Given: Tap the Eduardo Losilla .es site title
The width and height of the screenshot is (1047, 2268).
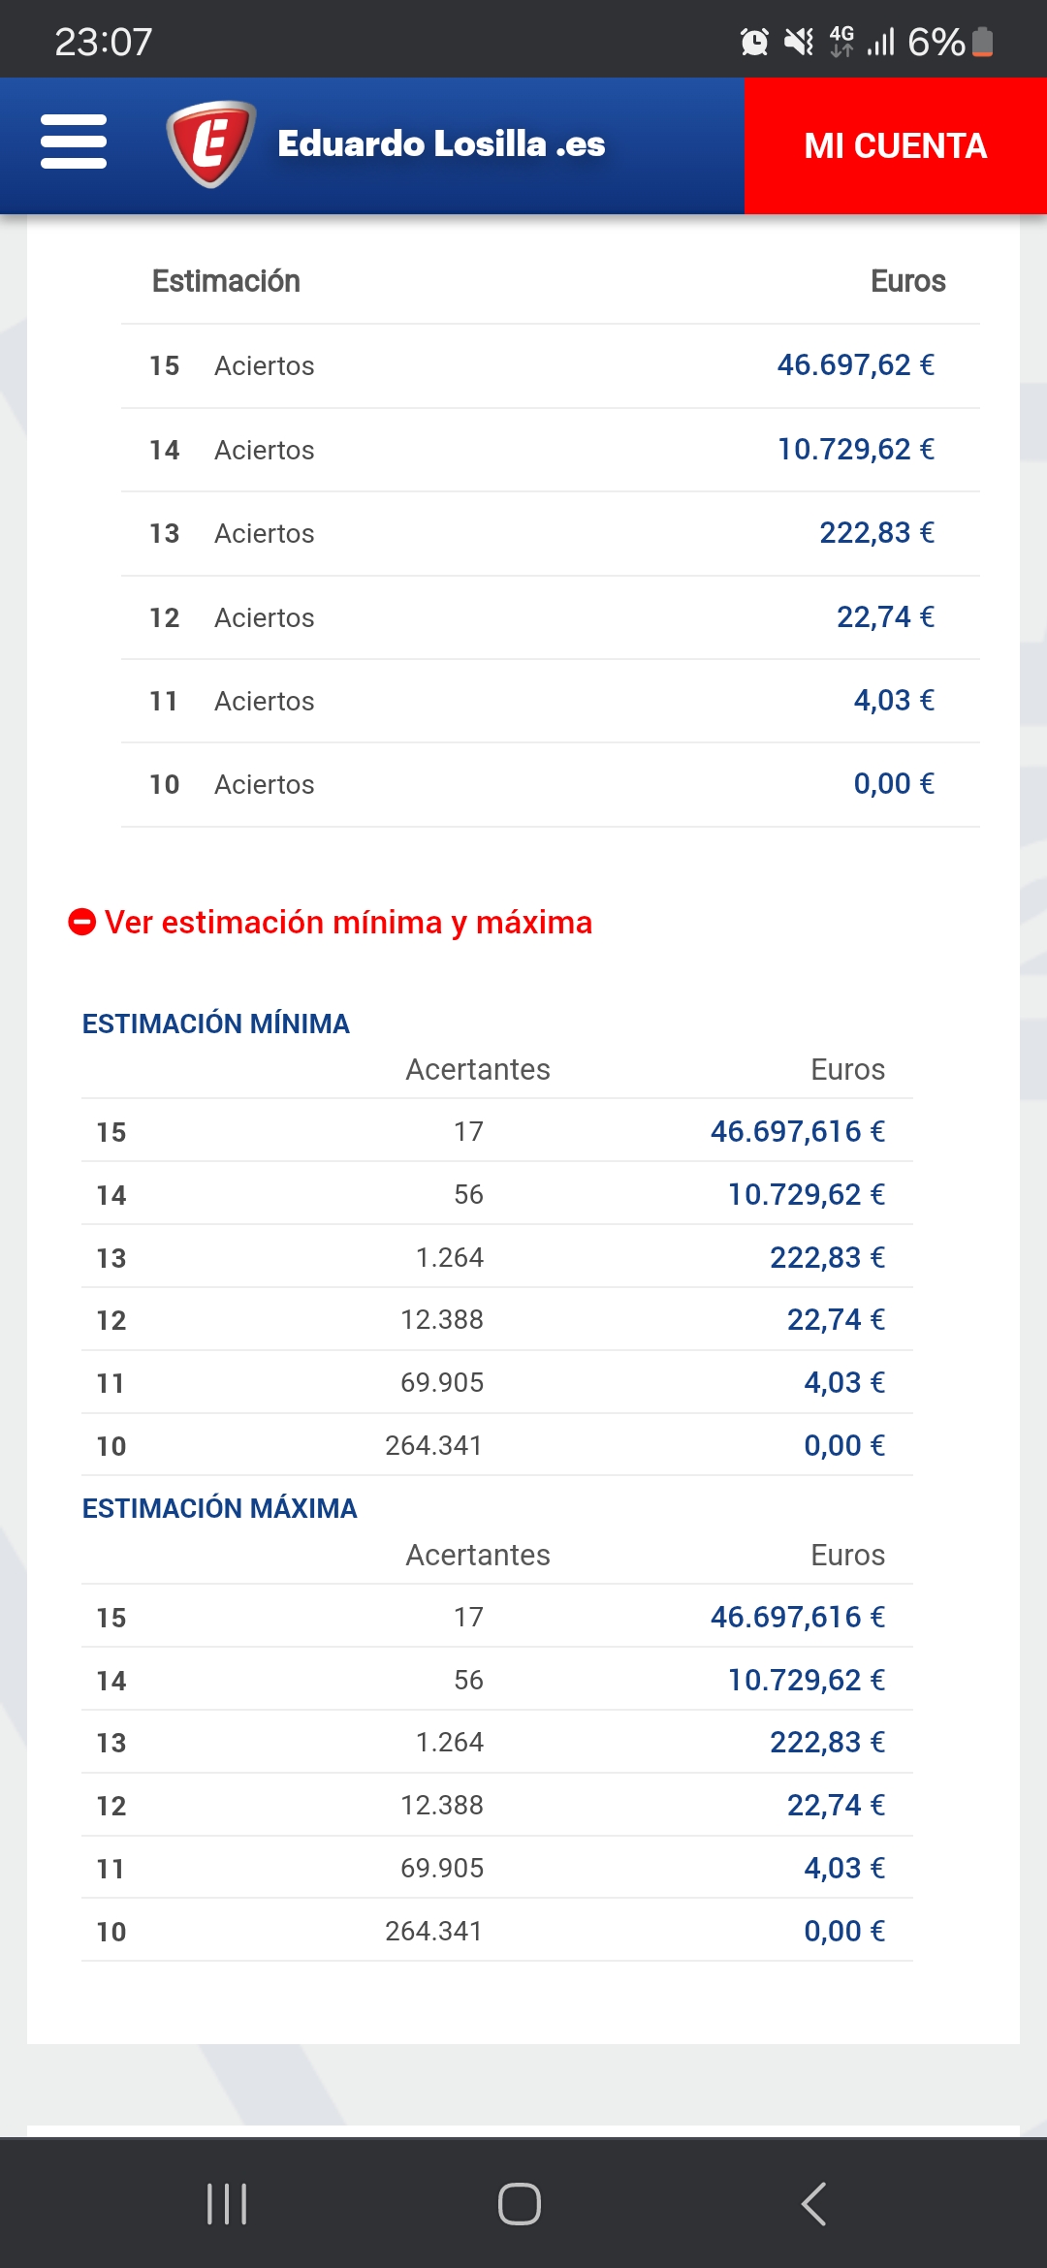Looking at the screenshot, I should point(441,143).
